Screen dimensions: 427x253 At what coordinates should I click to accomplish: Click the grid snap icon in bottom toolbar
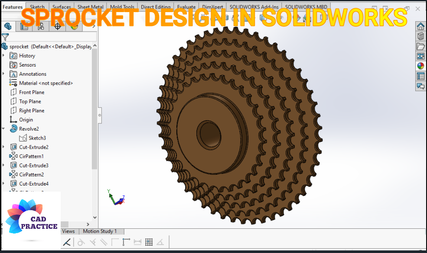point(149,242)
